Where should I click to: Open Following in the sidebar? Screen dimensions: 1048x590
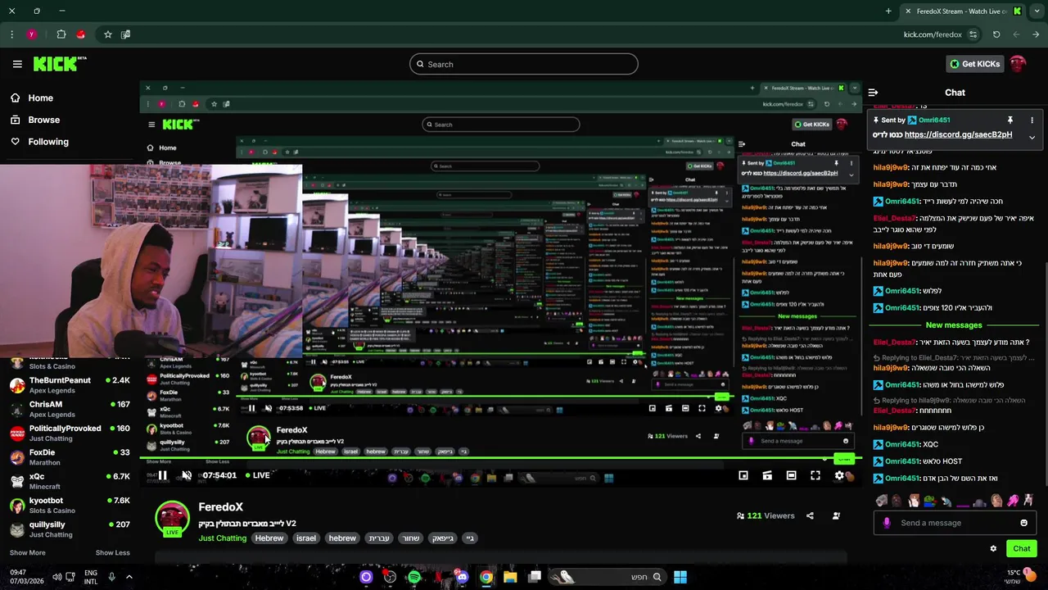[x=39, y=142]
